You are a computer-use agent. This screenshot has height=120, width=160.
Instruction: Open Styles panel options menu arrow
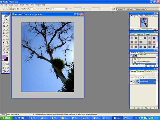[157, 34]
